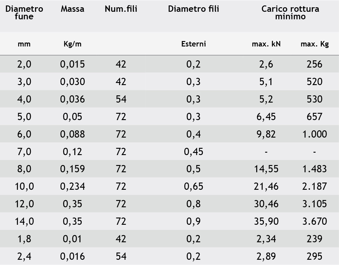The image size is (339, 267).
Task: Click the "Num.fili" column header
Action: (x=121, y=9)
